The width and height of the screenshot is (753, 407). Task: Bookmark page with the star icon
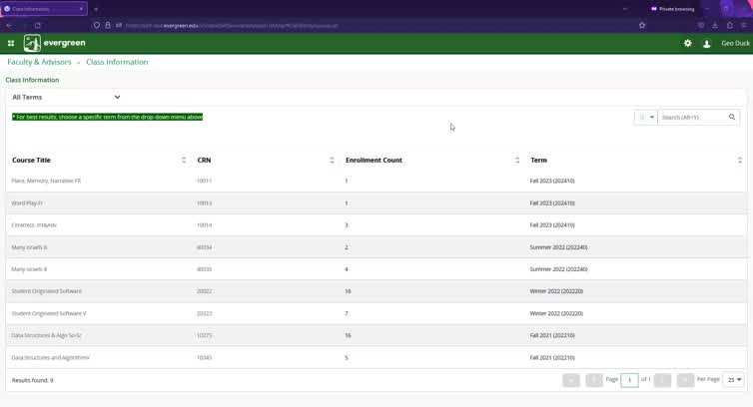click(642, 25)
